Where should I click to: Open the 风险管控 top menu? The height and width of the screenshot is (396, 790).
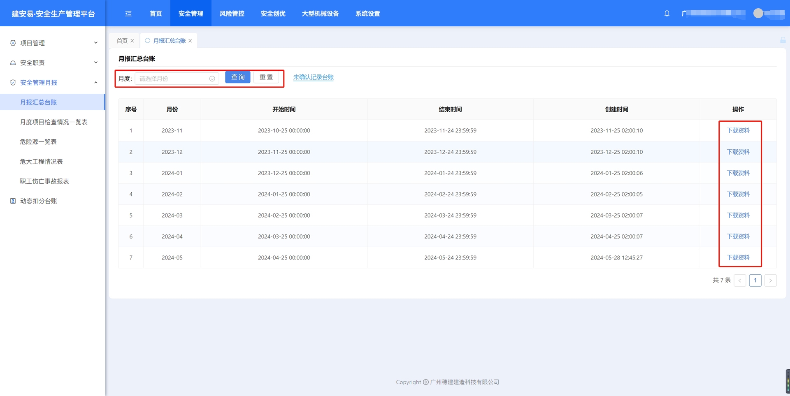click(x=232, y=14)
